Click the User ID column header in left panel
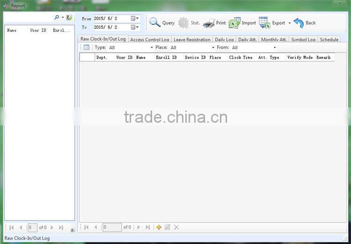 38,30
